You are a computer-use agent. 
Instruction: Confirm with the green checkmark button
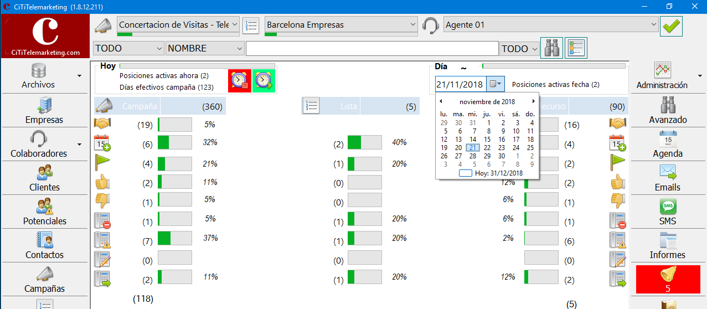click(671, 26)
